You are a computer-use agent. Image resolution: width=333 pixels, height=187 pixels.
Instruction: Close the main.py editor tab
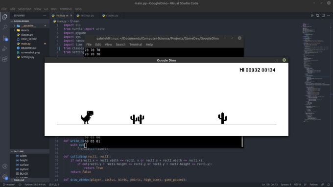(x=71, y=16)
